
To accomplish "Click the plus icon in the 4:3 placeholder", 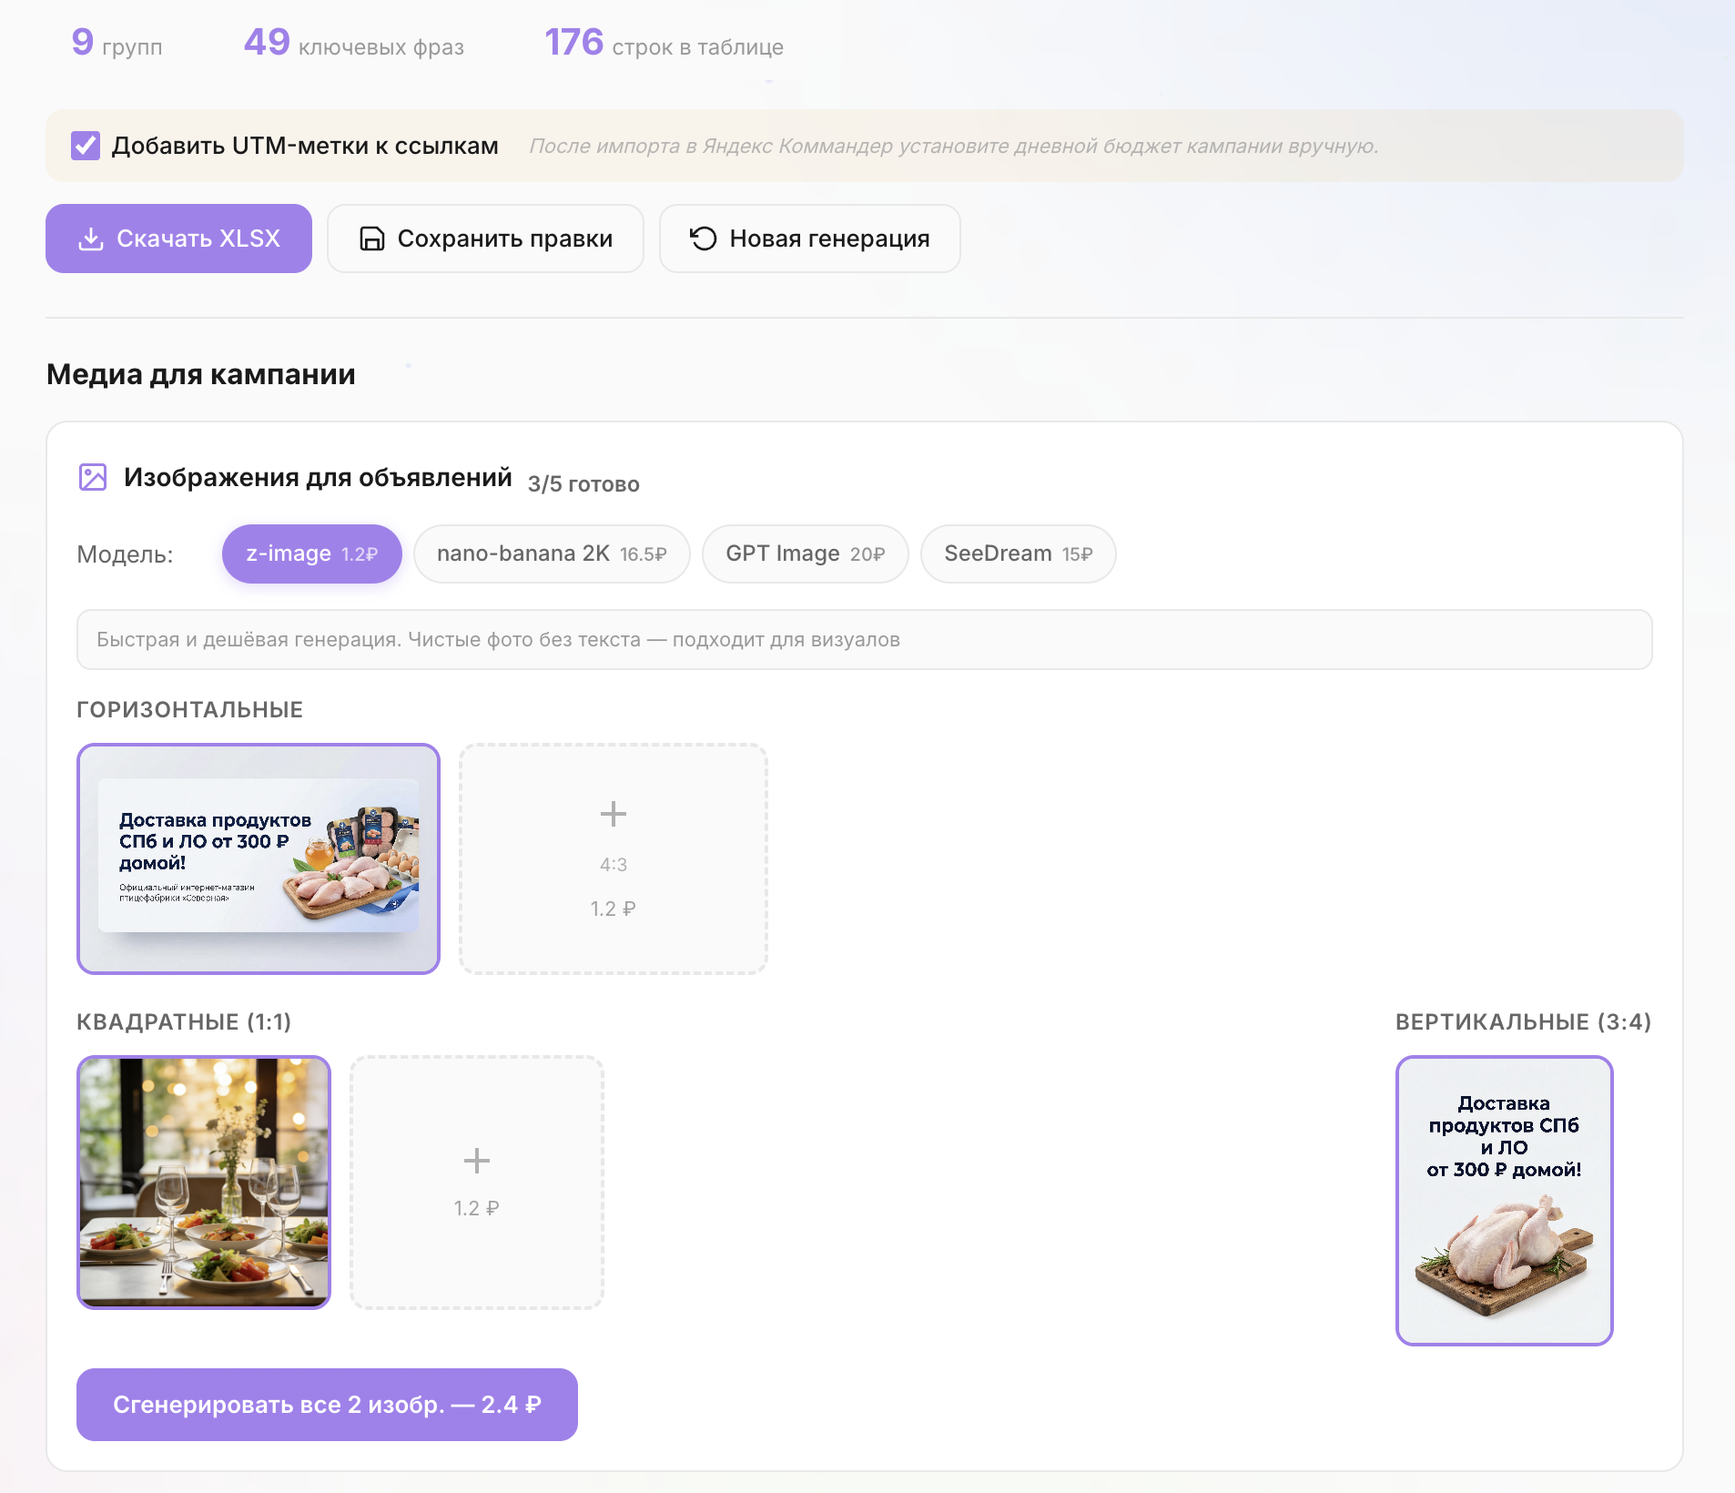I will 614,814.
